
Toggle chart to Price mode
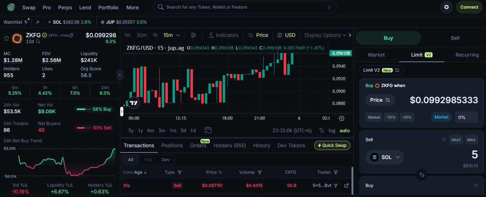(x=258, y=35)
